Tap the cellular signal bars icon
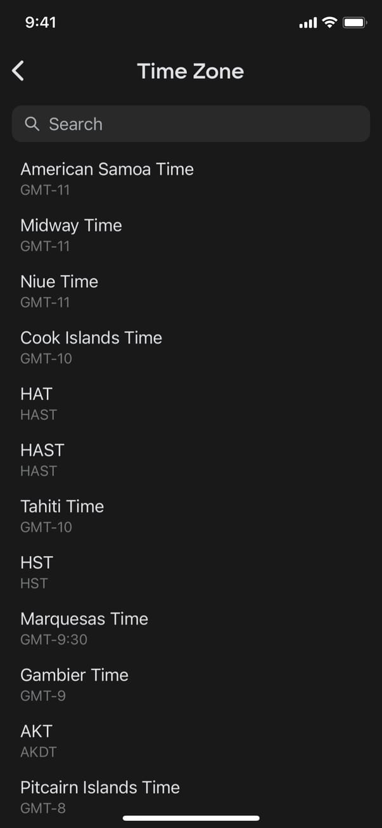The image size is (382, 828). (x=308, y=23)
